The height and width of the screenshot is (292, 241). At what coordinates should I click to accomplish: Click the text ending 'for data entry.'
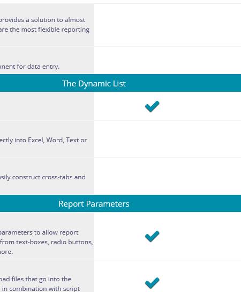[30, 67]
